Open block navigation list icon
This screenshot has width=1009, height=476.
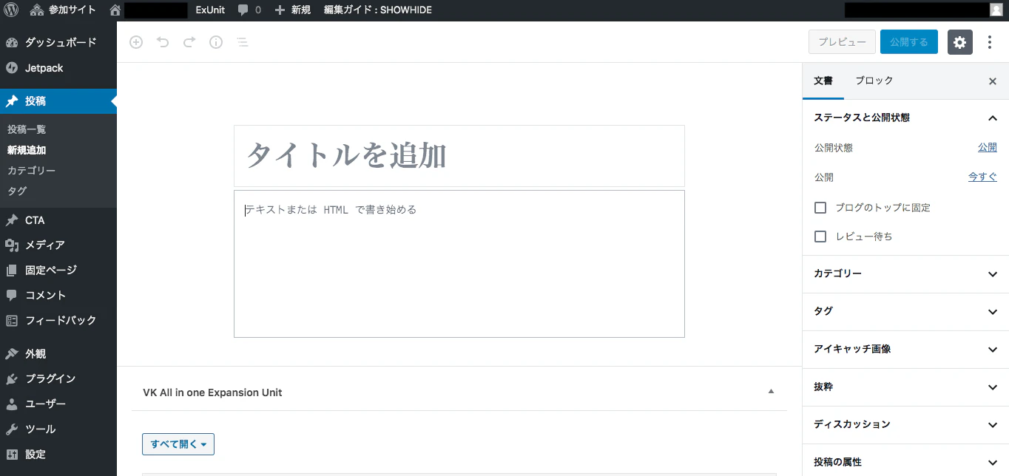point(243,42)
